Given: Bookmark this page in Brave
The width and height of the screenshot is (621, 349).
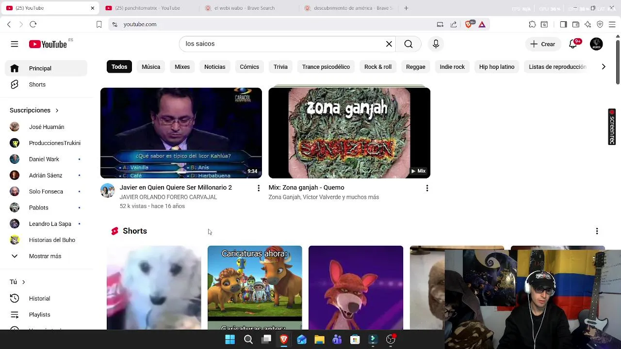Looking at the screenshot, I should click(99, 24).
